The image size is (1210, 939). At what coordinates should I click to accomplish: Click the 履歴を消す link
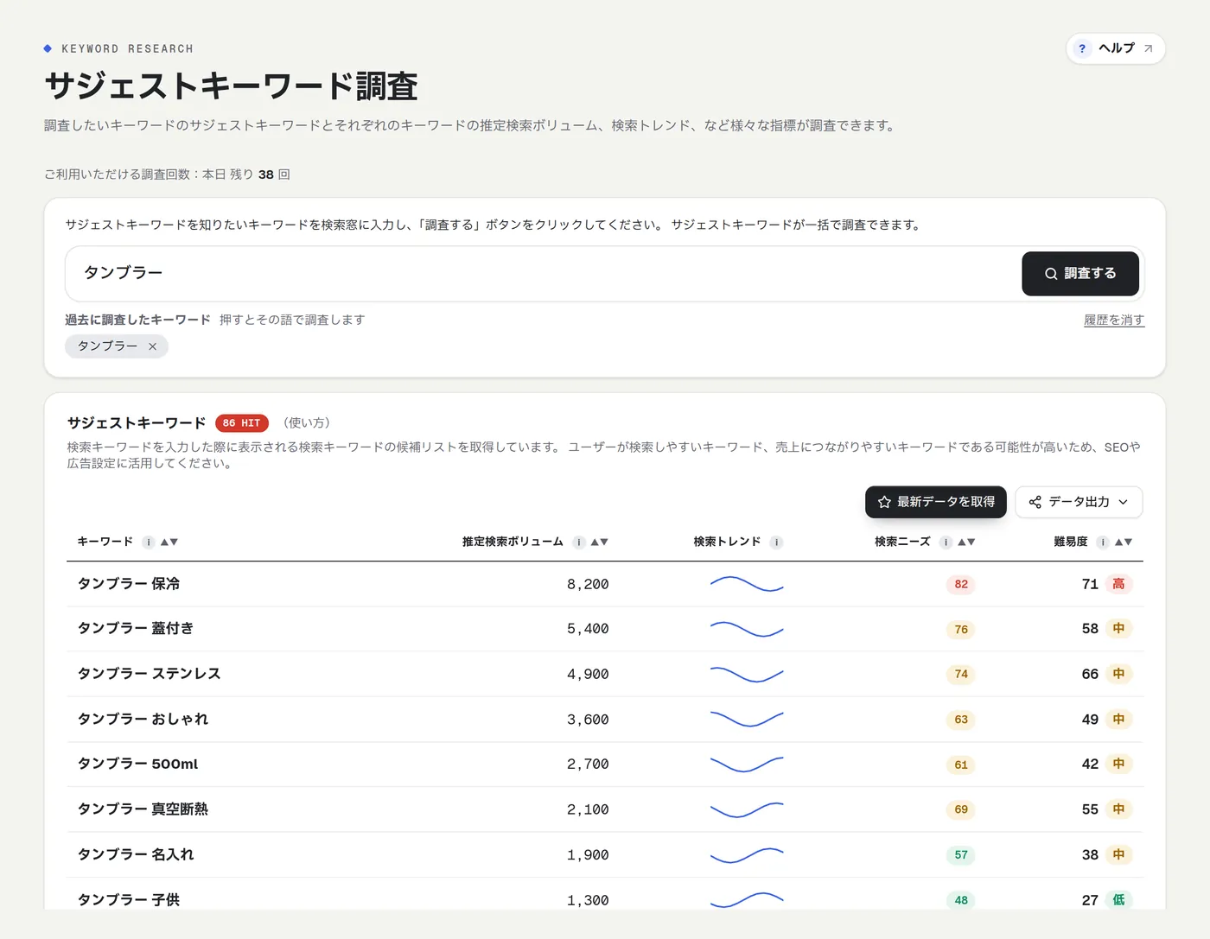(x=1114, y=320)
